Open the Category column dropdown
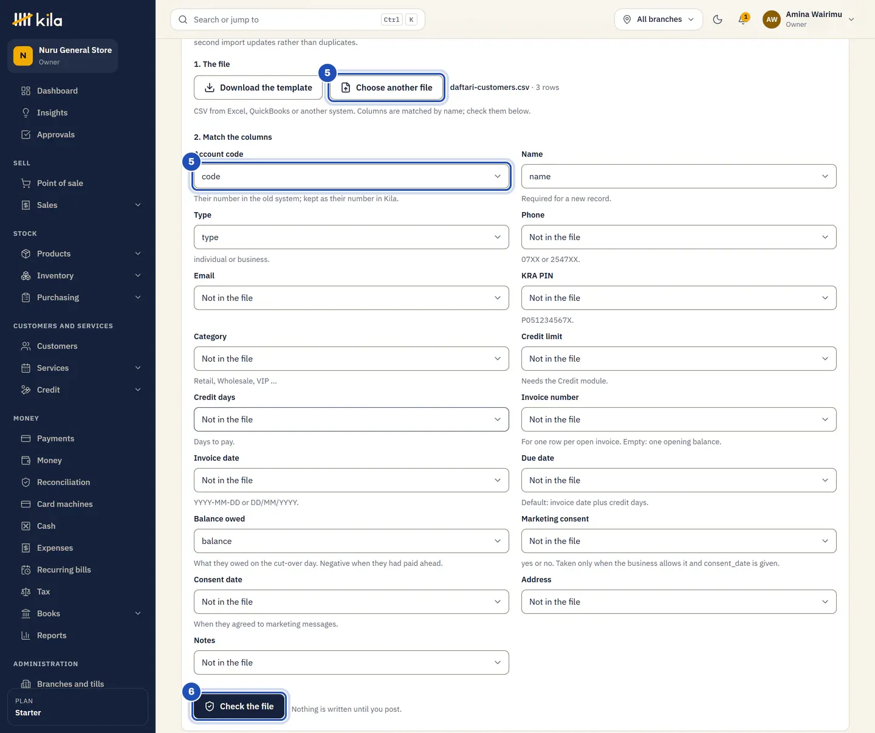Screen dimensions: 875x733 coord(351,359)
